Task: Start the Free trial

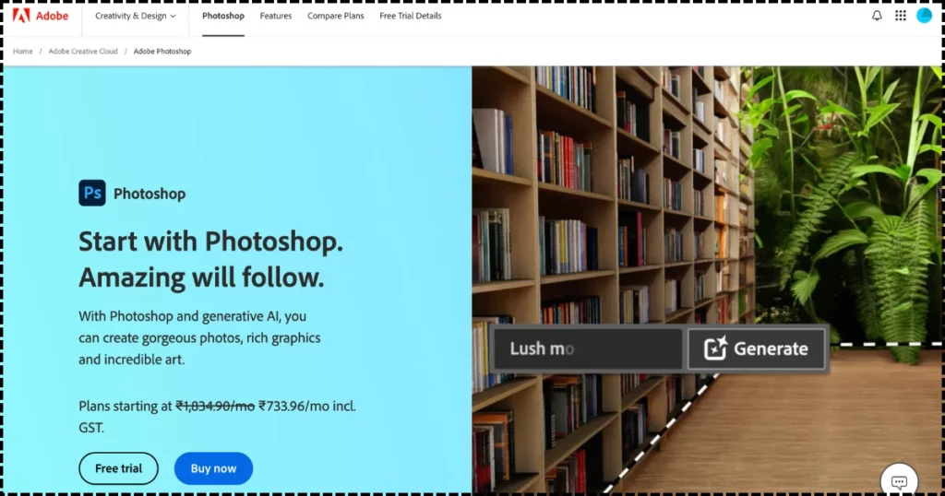Action: (119, 468)
